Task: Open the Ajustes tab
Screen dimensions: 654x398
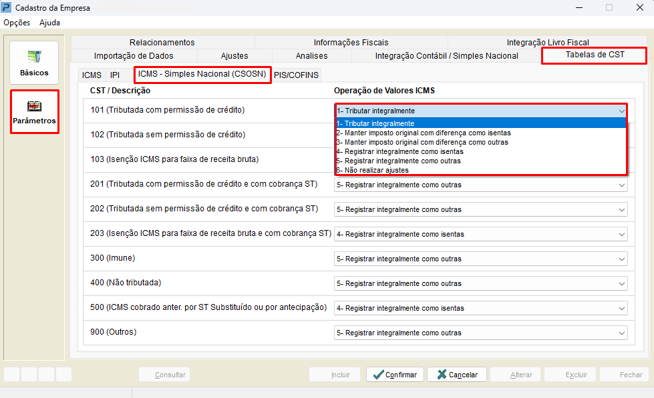Action: click(234, 56)
